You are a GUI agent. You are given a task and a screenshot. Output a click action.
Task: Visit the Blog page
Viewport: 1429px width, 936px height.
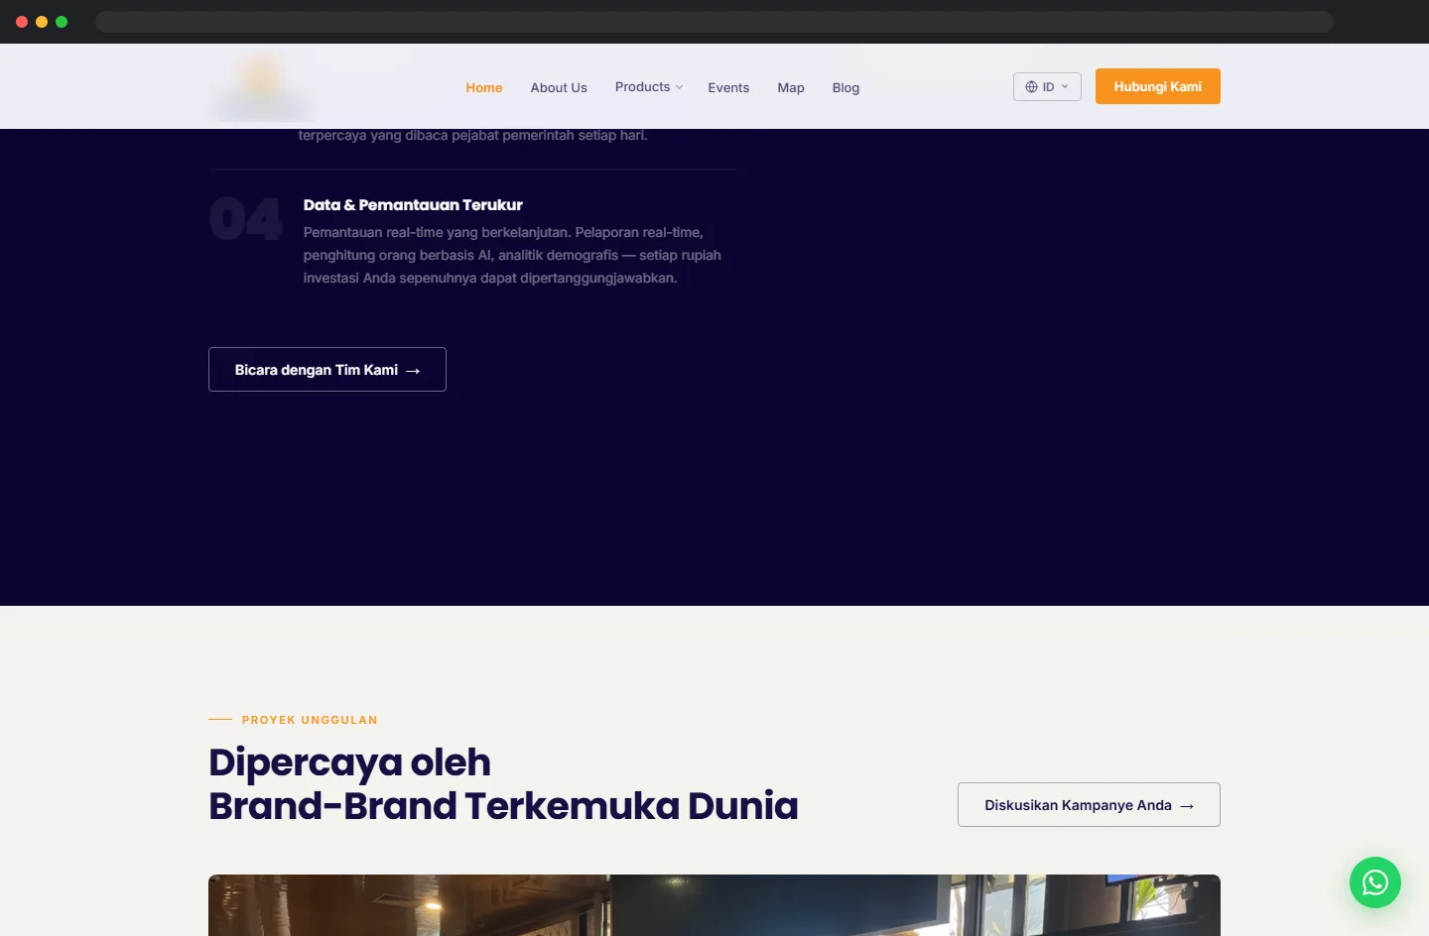pyautogui.click(x=845, y=87)
